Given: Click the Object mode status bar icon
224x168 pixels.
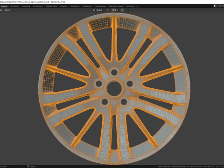Looking at the screenshot, I should coord(28,167).
